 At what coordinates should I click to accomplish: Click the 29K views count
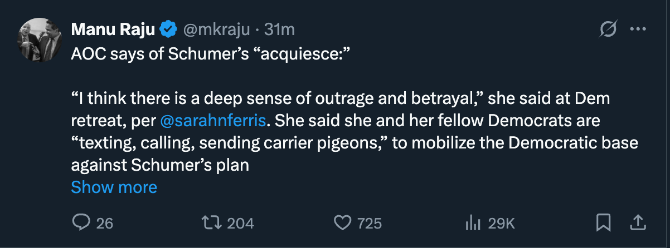[501, 224]
